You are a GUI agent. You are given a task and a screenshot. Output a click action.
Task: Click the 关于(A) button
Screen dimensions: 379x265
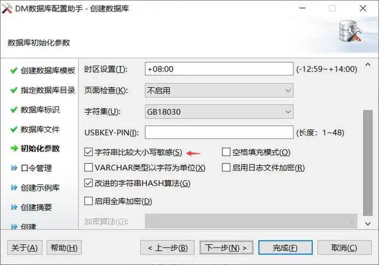25,248
